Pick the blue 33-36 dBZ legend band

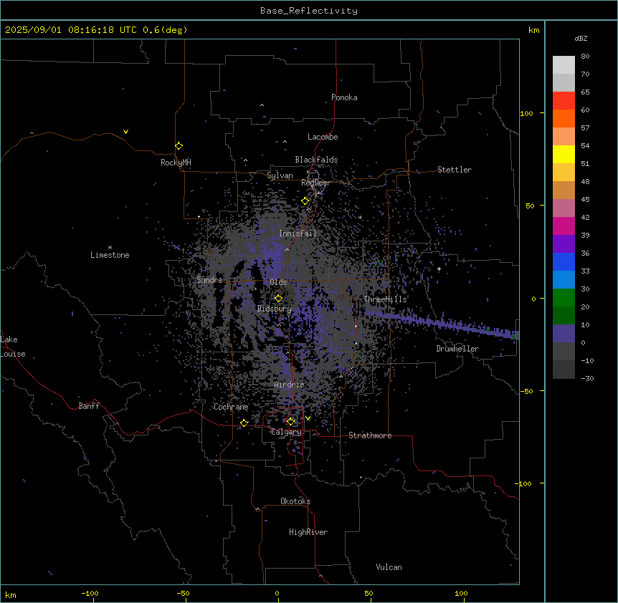click(x=564, y=261)
